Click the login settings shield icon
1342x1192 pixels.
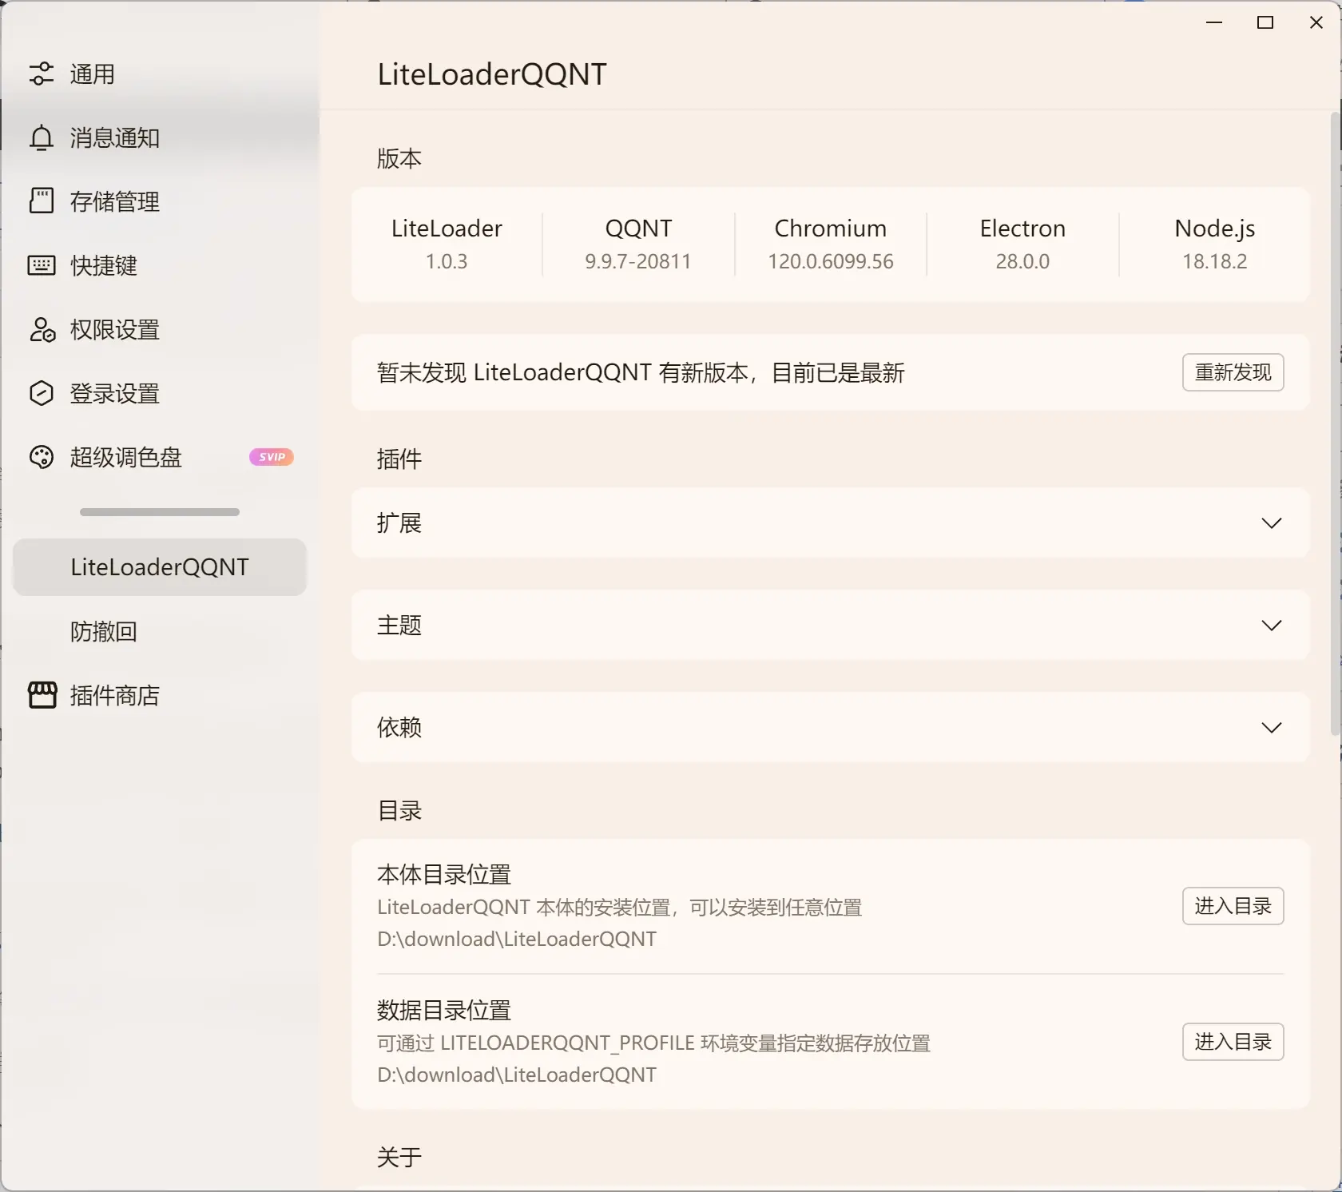click(x=42, y=393)
